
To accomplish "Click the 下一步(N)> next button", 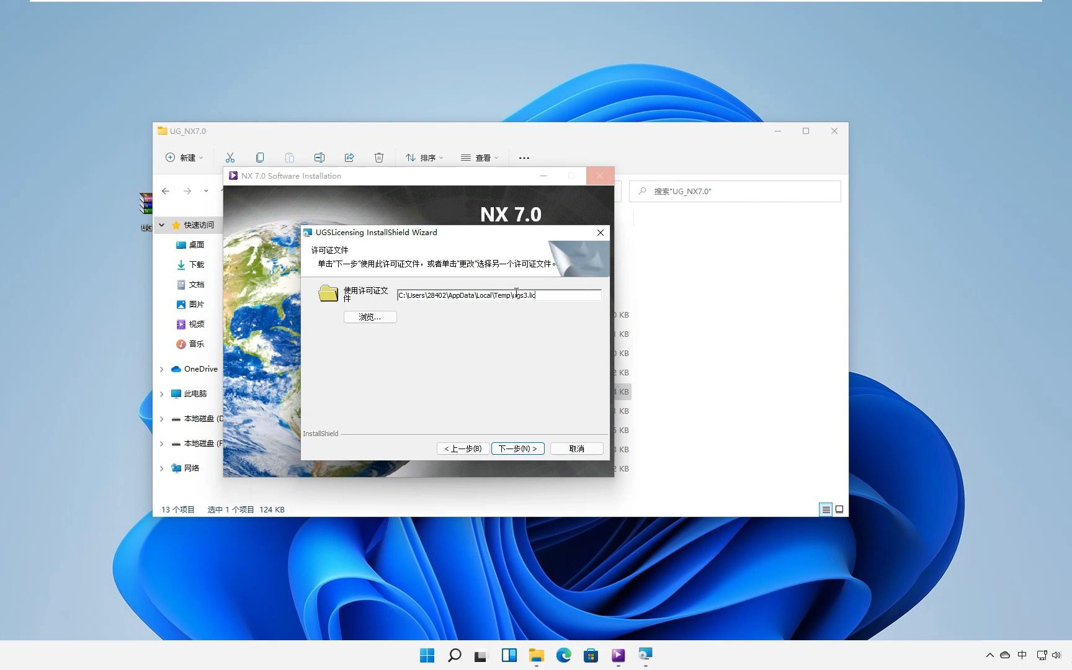I will click(517, 449).
